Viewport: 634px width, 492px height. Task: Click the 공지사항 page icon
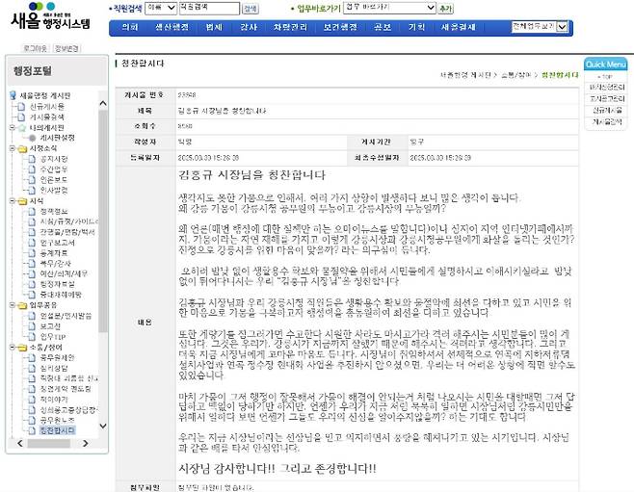[32, 159]
